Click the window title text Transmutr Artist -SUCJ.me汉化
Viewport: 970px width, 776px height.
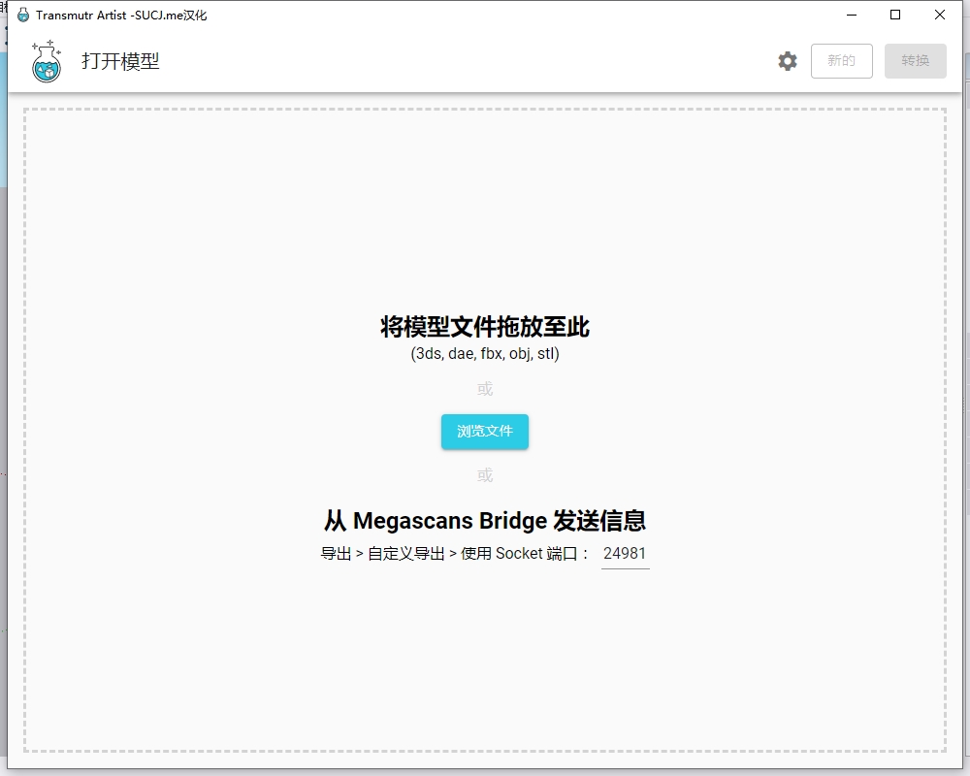click(x=121, y=16)
